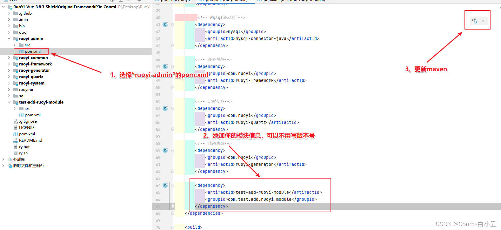Select the sql folder
This screenshot has height=230, width=501.
pos(22,96)
